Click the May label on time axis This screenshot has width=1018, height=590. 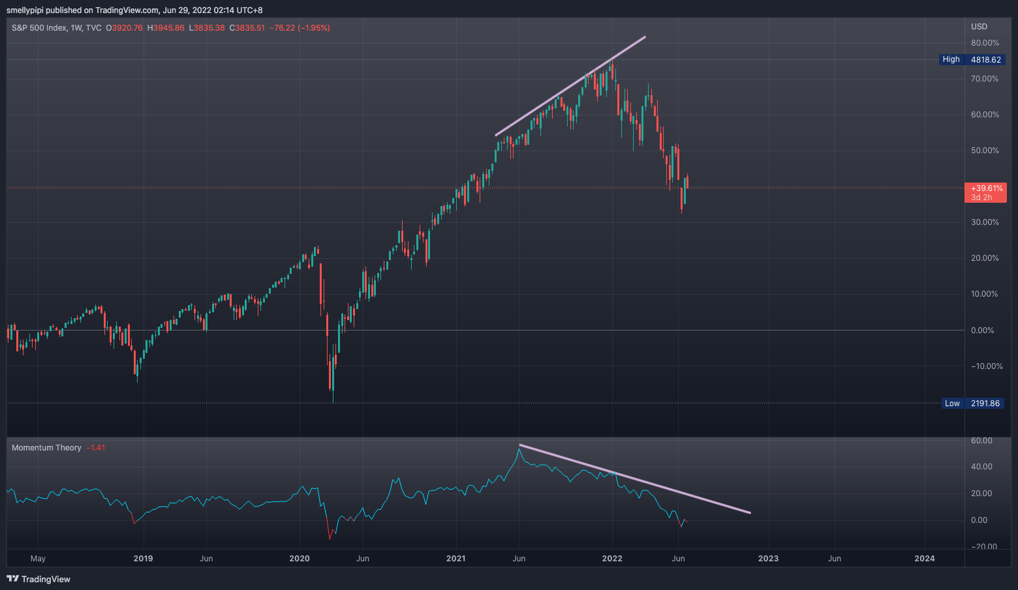[x=38, y=559]
